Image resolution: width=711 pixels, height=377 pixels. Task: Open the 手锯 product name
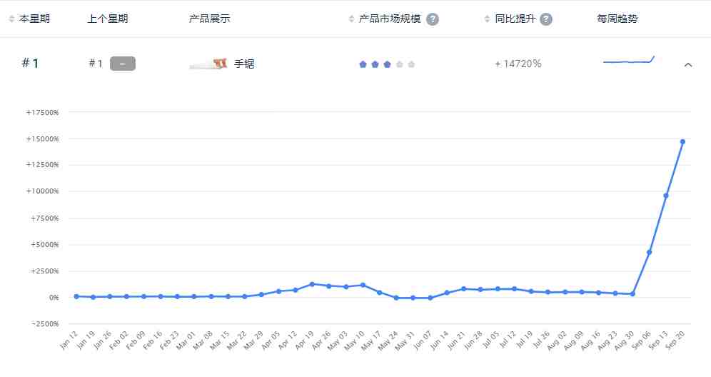pyautogui.click(x=244, y=64)
